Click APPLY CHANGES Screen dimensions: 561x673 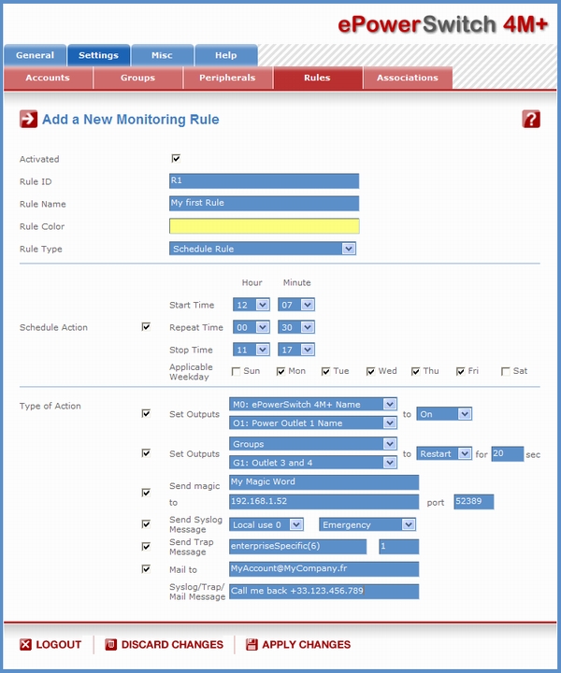306,644
